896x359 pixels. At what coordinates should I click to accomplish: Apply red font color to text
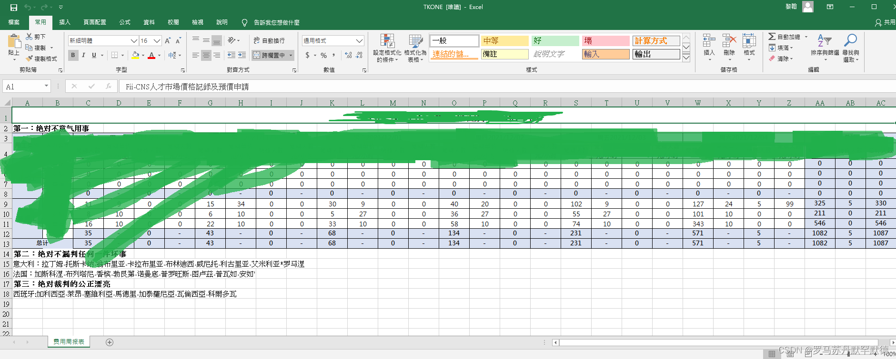coord(151,55)
